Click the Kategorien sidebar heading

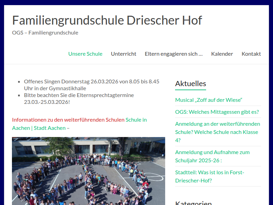[193, 203]
